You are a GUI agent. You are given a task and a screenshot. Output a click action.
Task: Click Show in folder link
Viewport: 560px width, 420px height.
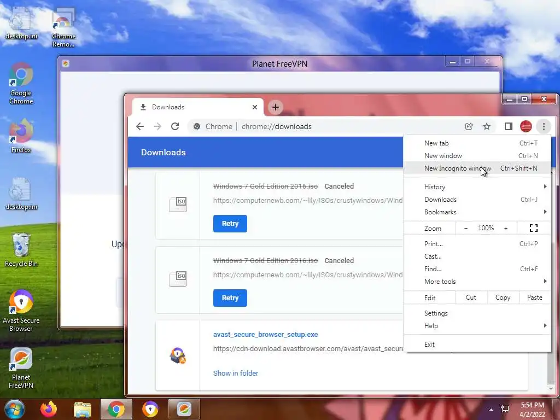[x=236, y=373]
